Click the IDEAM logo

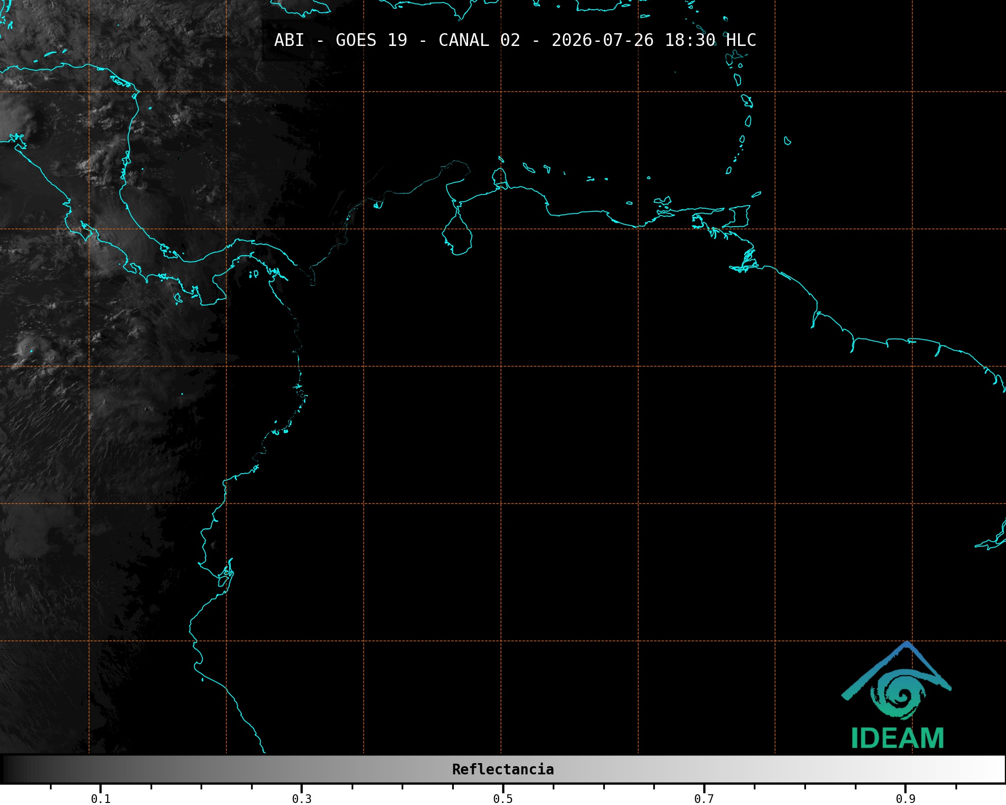pyautogui.click(x=897, y=695)
